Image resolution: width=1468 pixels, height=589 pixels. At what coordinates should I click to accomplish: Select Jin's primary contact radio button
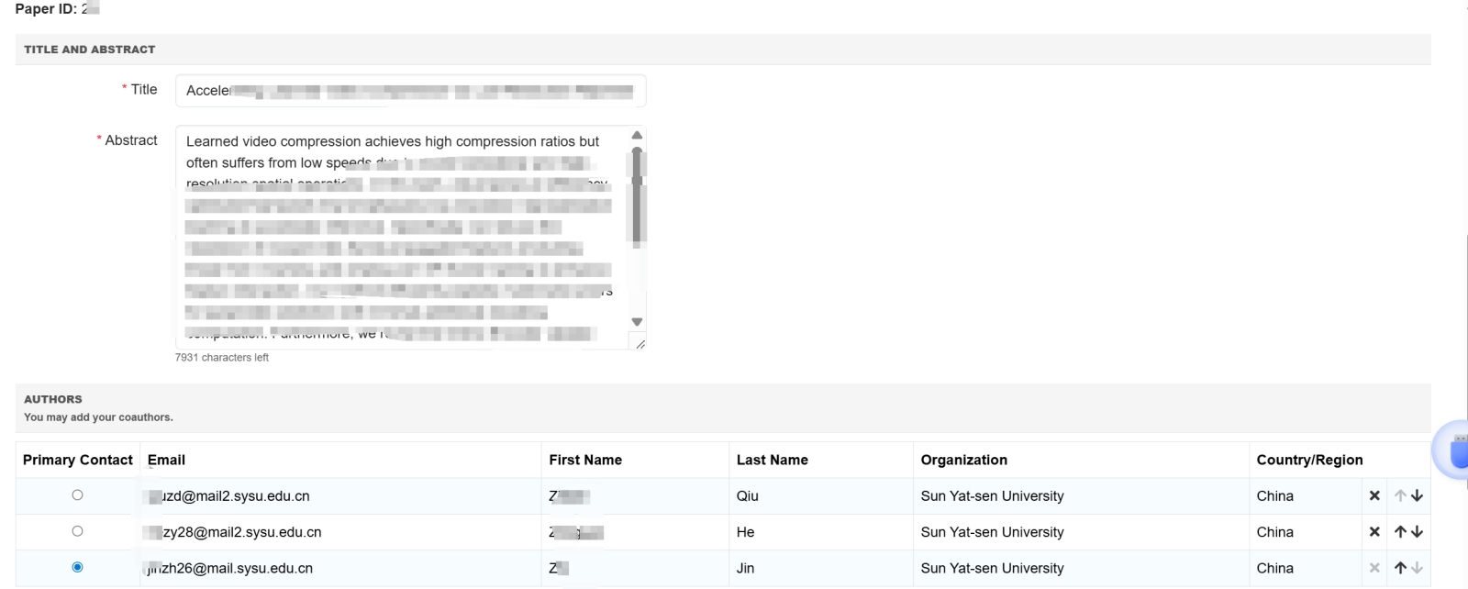(x=77, y=568)
